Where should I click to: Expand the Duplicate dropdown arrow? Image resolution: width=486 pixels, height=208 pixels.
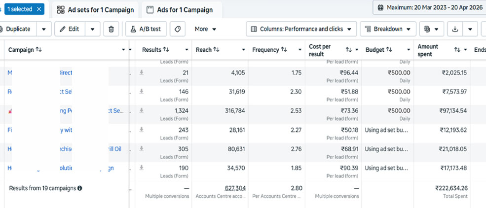click(44, 29)
